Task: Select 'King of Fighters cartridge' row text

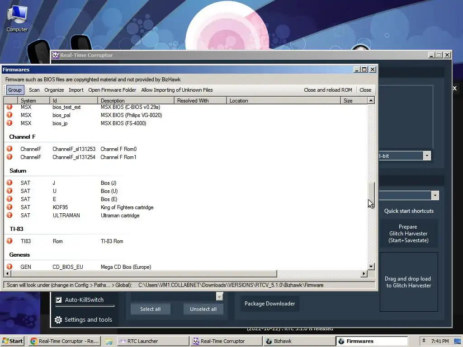Action: (127, 207)
